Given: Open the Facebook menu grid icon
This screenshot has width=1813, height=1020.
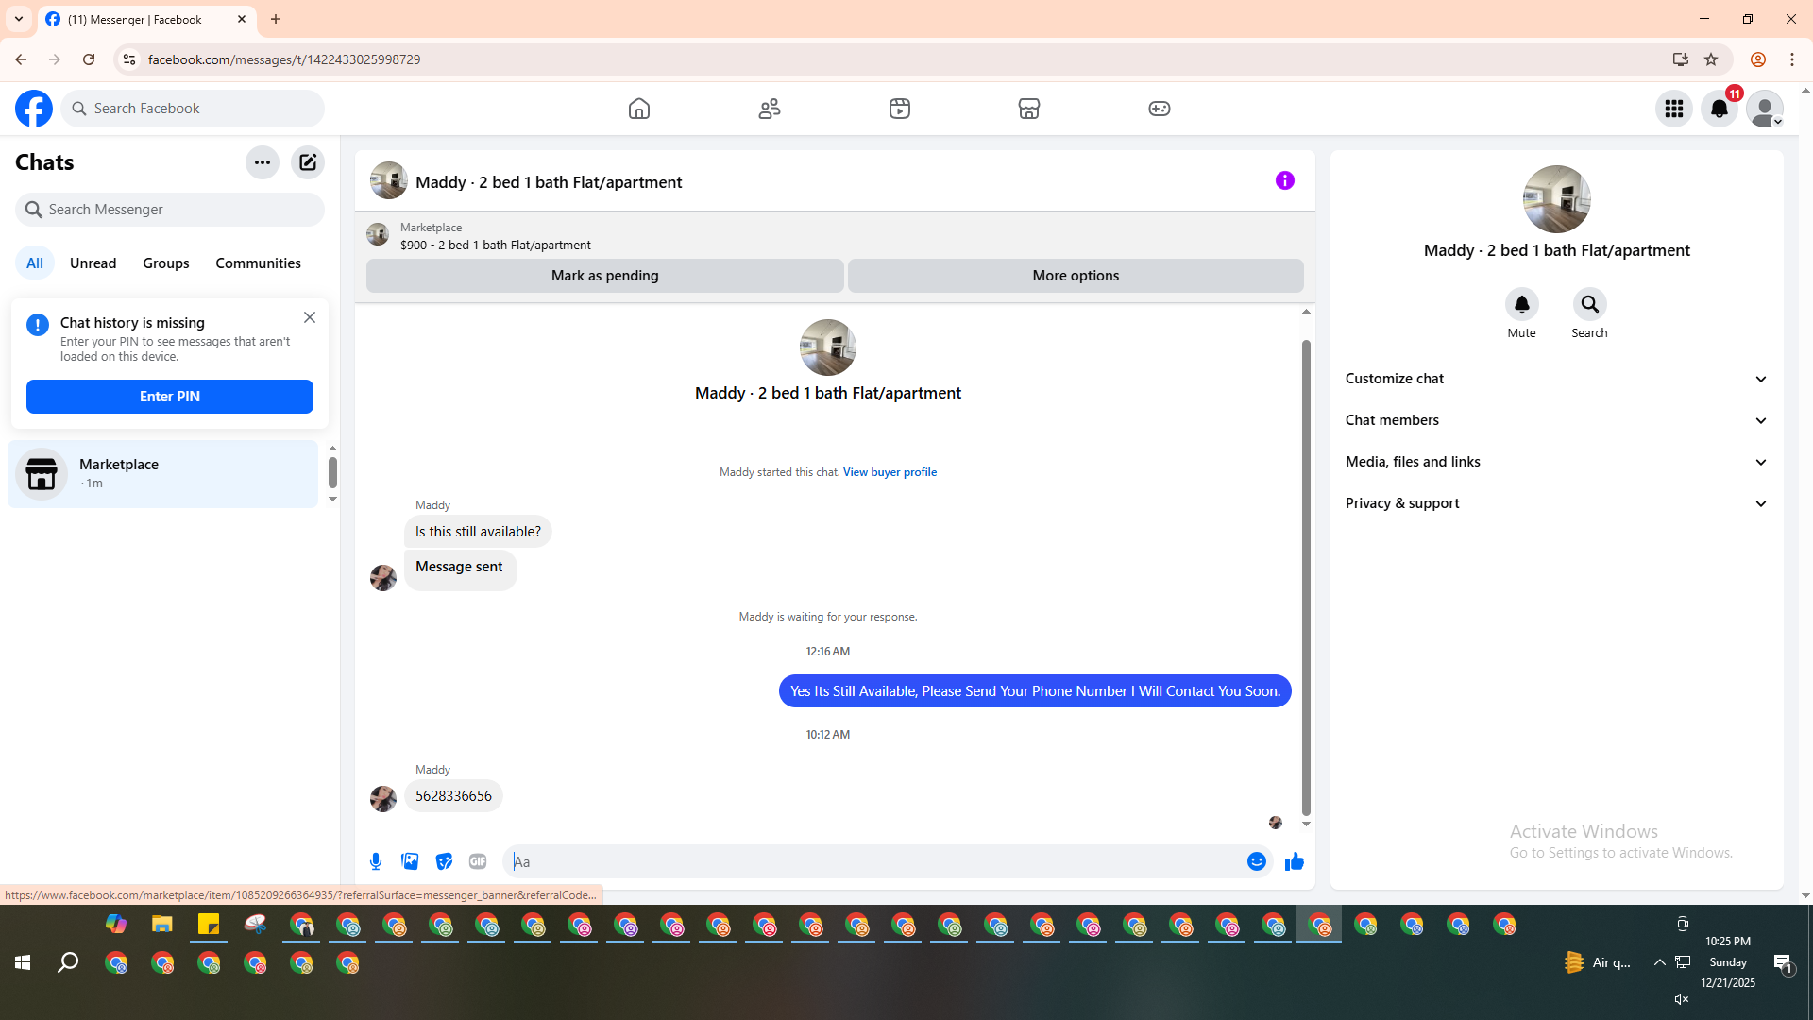Looking at the screenshot, I should pyautogui.click(x=1674, y=109).
